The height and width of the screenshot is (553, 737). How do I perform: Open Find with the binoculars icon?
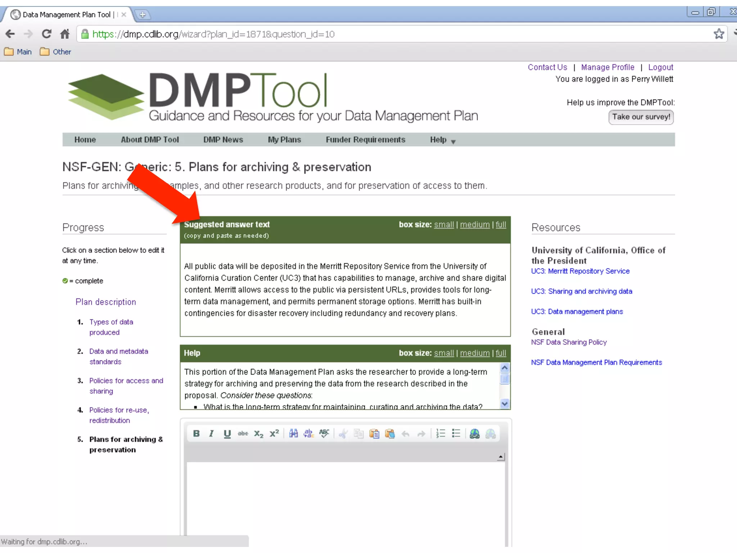293,433
